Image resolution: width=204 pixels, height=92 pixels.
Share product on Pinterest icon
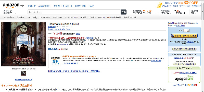tap(196, 85)
